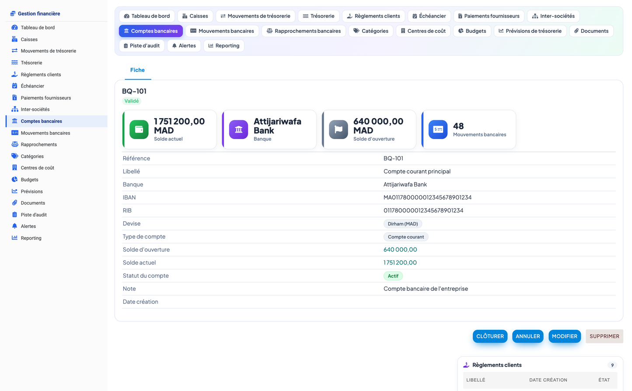Switch to Mouvements bancaires top tab
632x391 pixels.
[x=222, y=31]
